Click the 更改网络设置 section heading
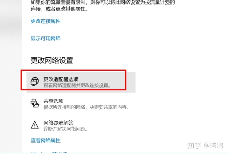Image resolution: width=229 pixels, height=155 pixels. coord(52,60)
